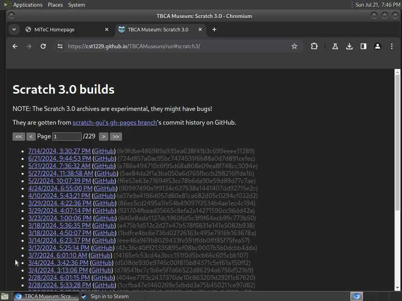Open GitHub link for 4/24/2024 build
This screenshot has height=301, width=402.
coord(106,188)
